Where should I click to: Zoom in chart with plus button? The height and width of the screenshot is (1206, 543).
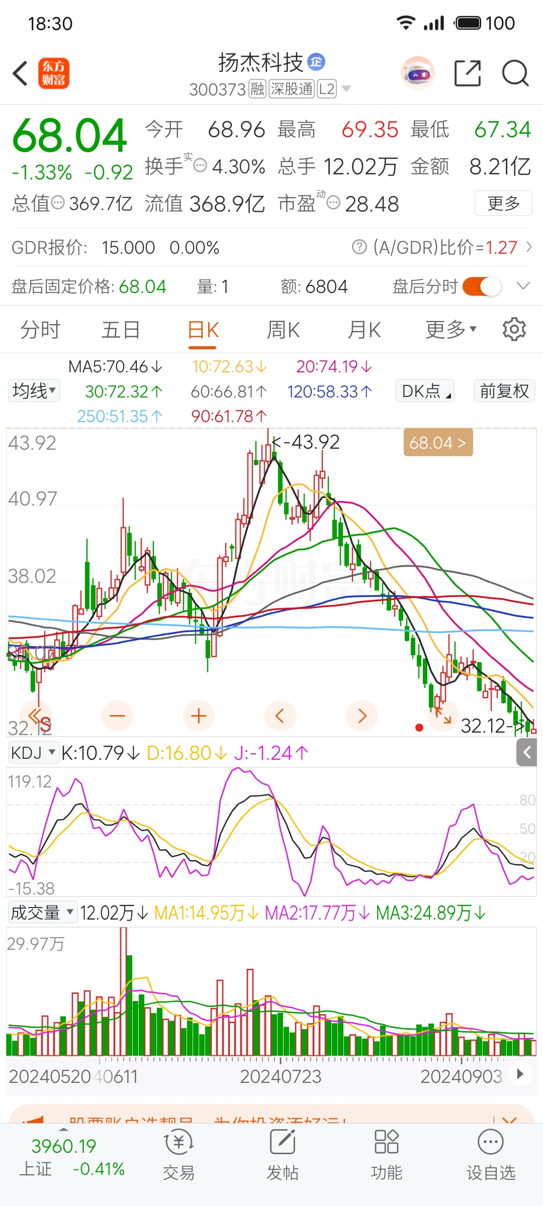point(199,716)
